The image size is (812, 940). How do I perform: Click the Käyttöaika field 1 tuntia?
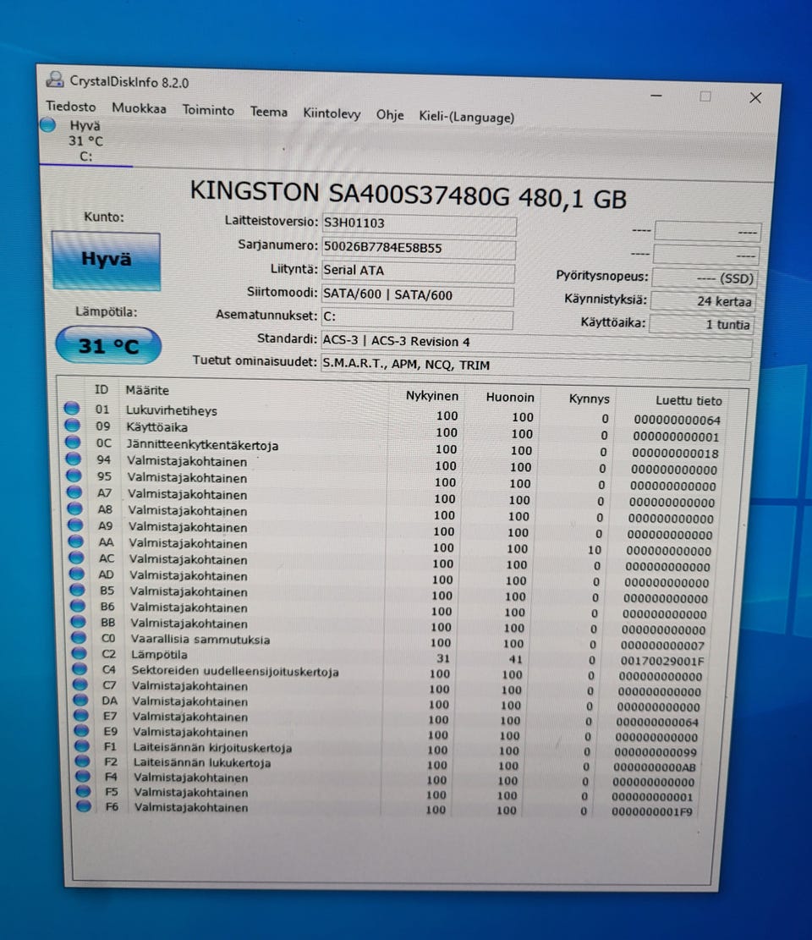point(702,324)
